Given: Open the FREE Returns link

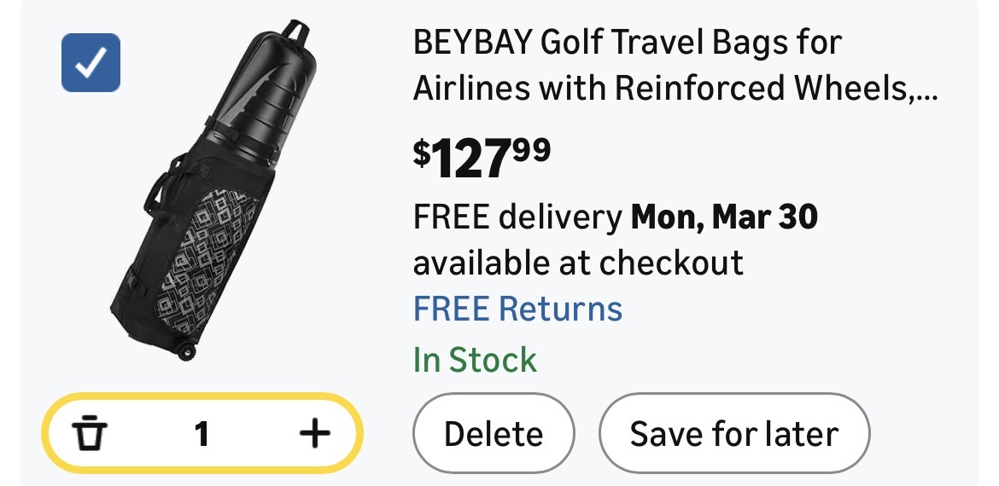Looking at the screenshot, I should tap(517, 309).
